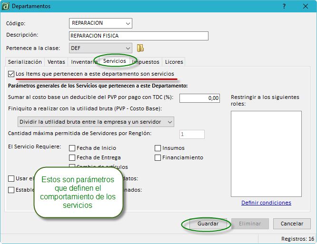
Task: Close the Departamentos dialog window
Action: [x=306, y=6]
